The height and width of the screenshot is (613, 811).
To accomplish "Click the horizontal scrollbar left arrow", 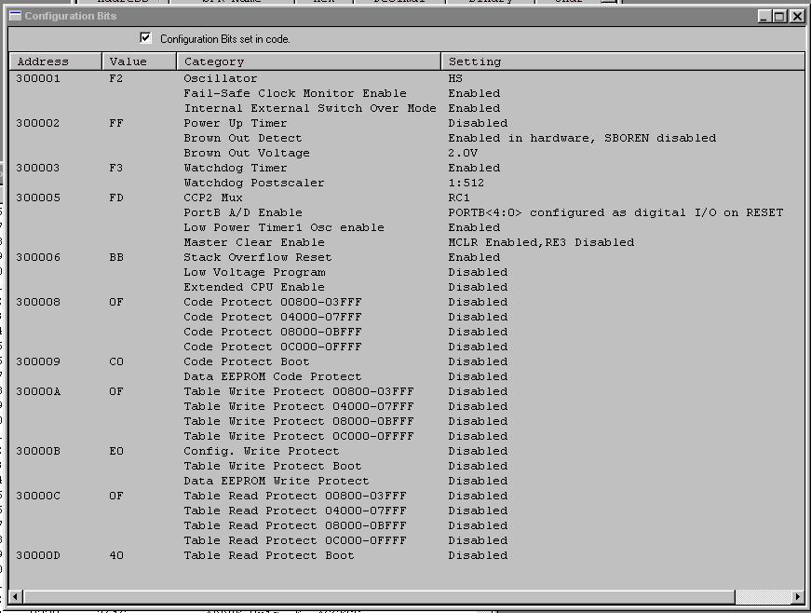I will 16,596.
